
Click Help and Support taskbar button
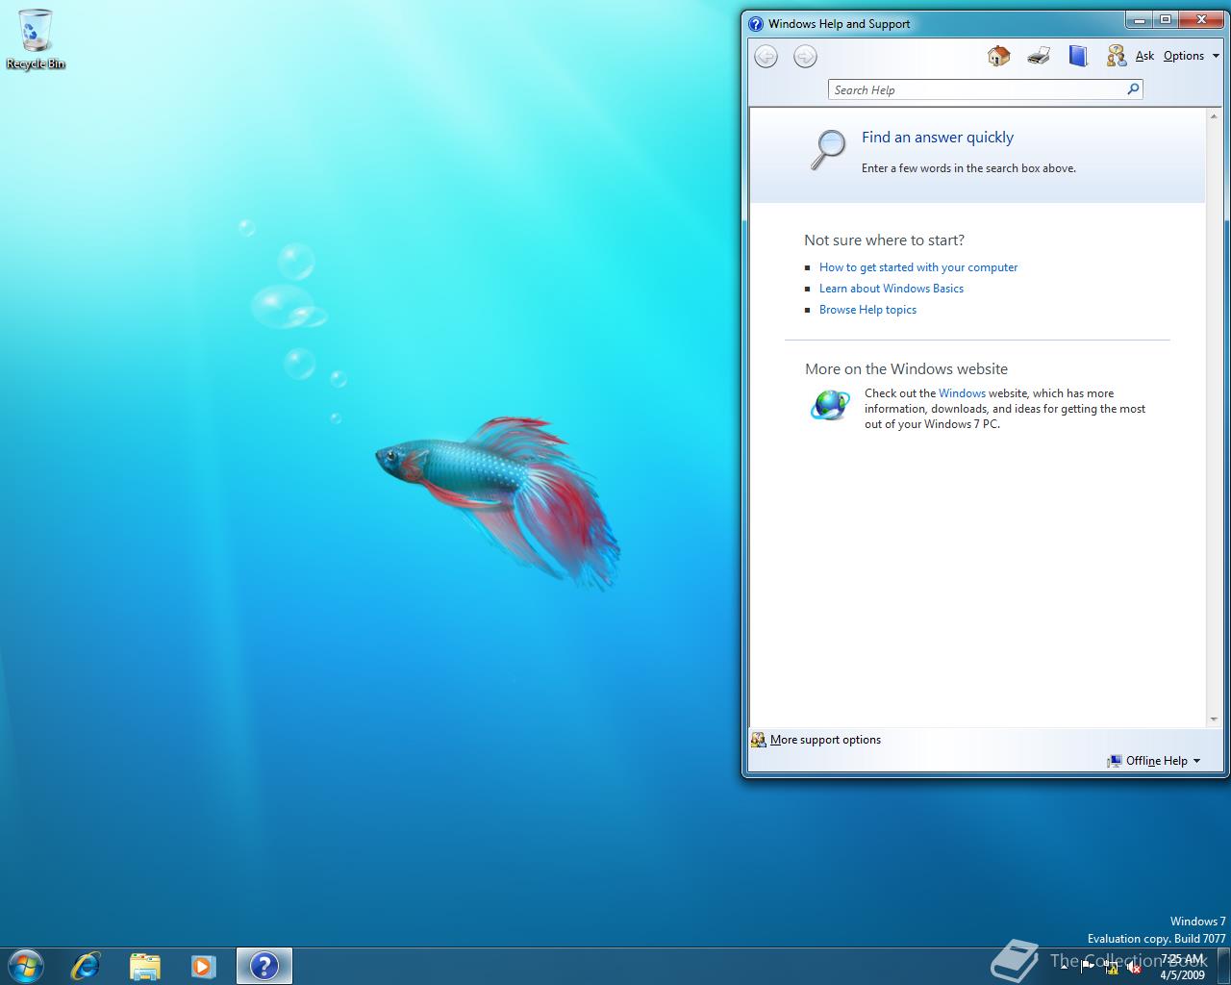coord(264,966)
